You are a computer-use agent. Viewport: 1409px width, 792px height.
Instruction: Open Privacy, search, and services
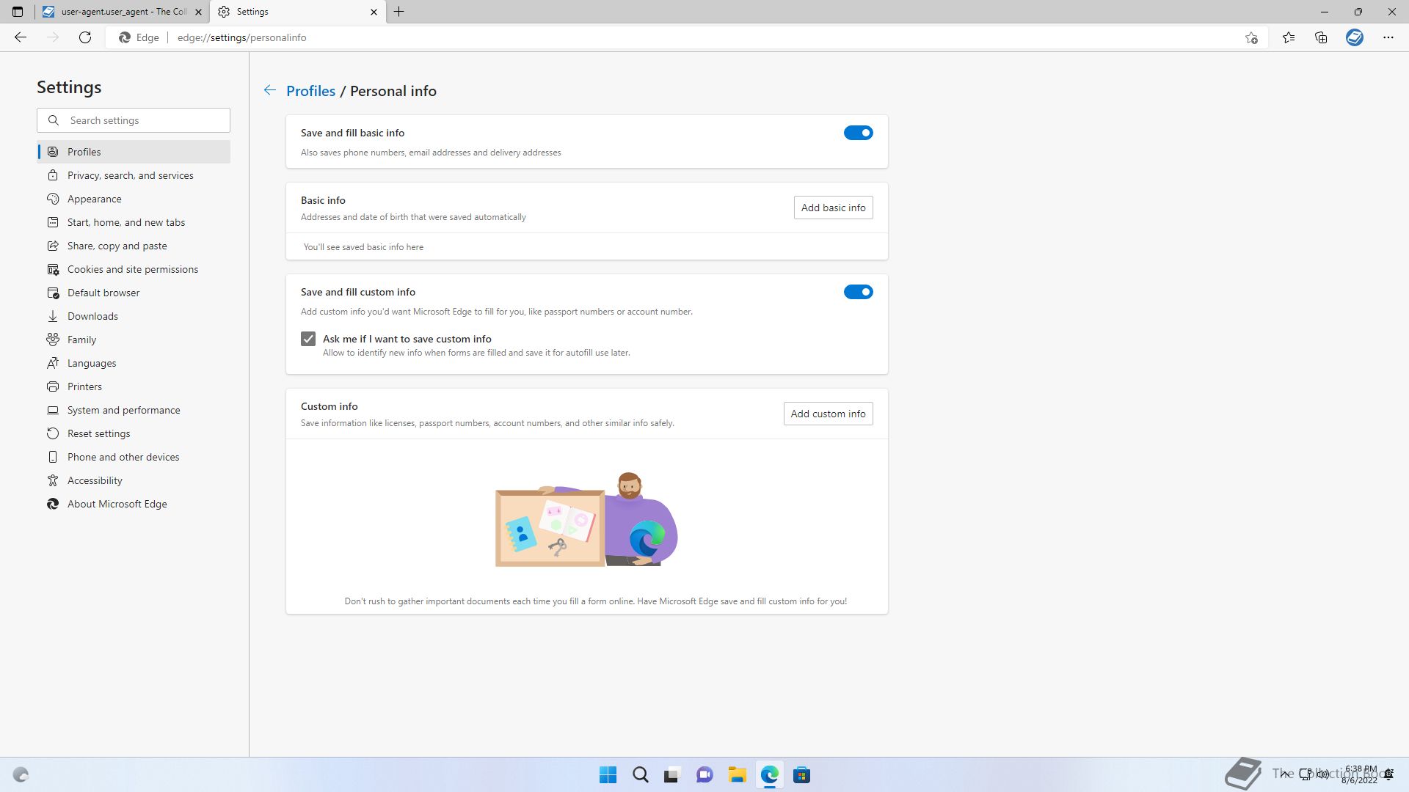click(134, 175)
